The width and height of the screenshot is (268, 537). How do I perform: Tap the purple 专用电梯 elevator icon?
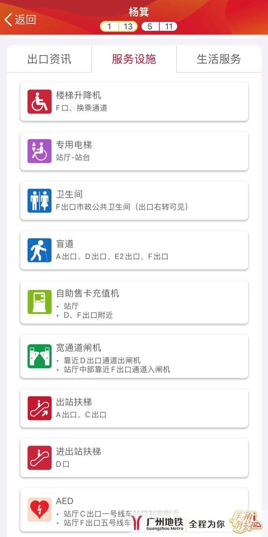[x=39, y=150]
